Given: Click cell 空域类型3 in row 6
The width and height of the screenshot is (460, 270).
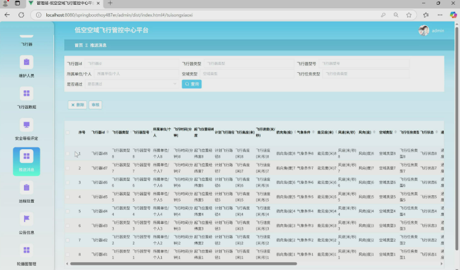Looking at the screenshot, I should [x=387, y=226].
